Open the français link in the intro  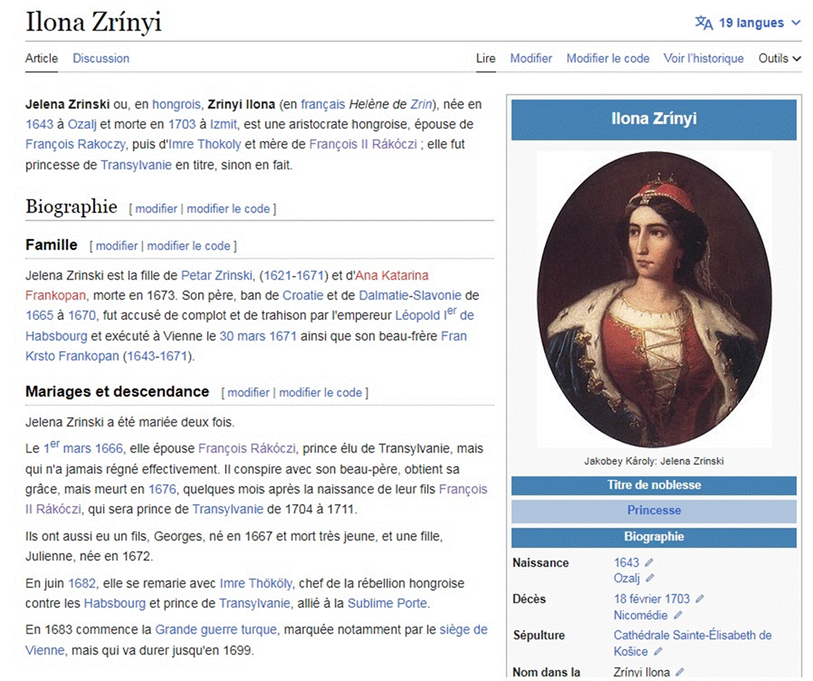(322, 104)
